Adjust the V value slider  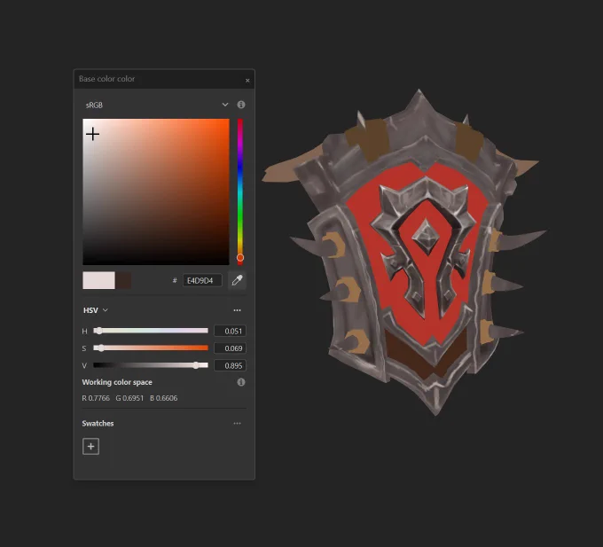click(x=151, y=365)
